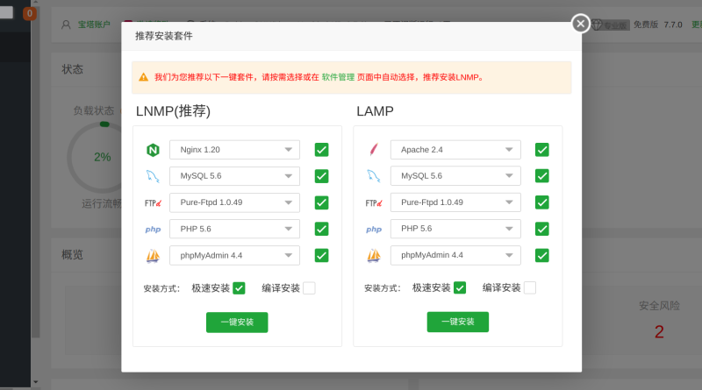This screenshot has width=702, height=390.
Task: Click the phpMyAdmin sailboat icon under LAMP
Action: pos(374,256)
